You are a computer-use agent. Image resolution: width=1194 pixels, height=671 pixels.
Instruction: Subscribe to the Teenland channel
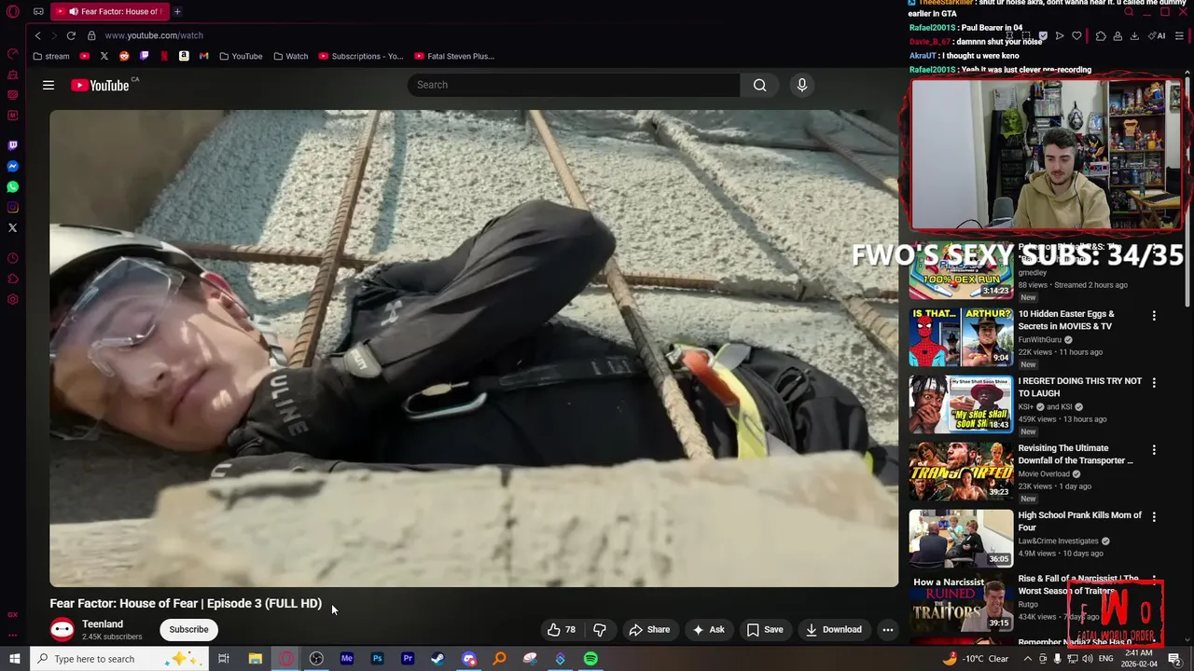pos(188,630)
